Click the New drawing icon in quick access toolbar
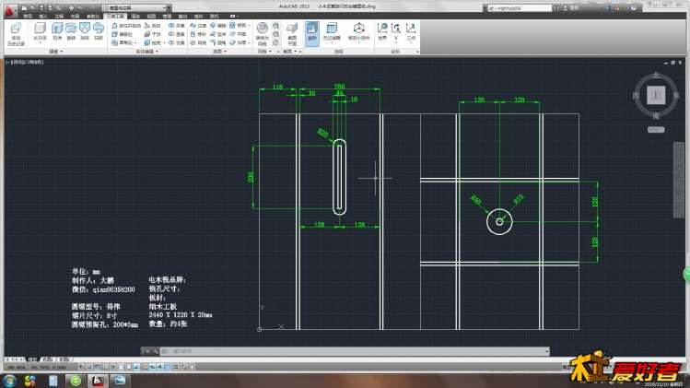Viewport: 690px width, 388px height. 24,8
